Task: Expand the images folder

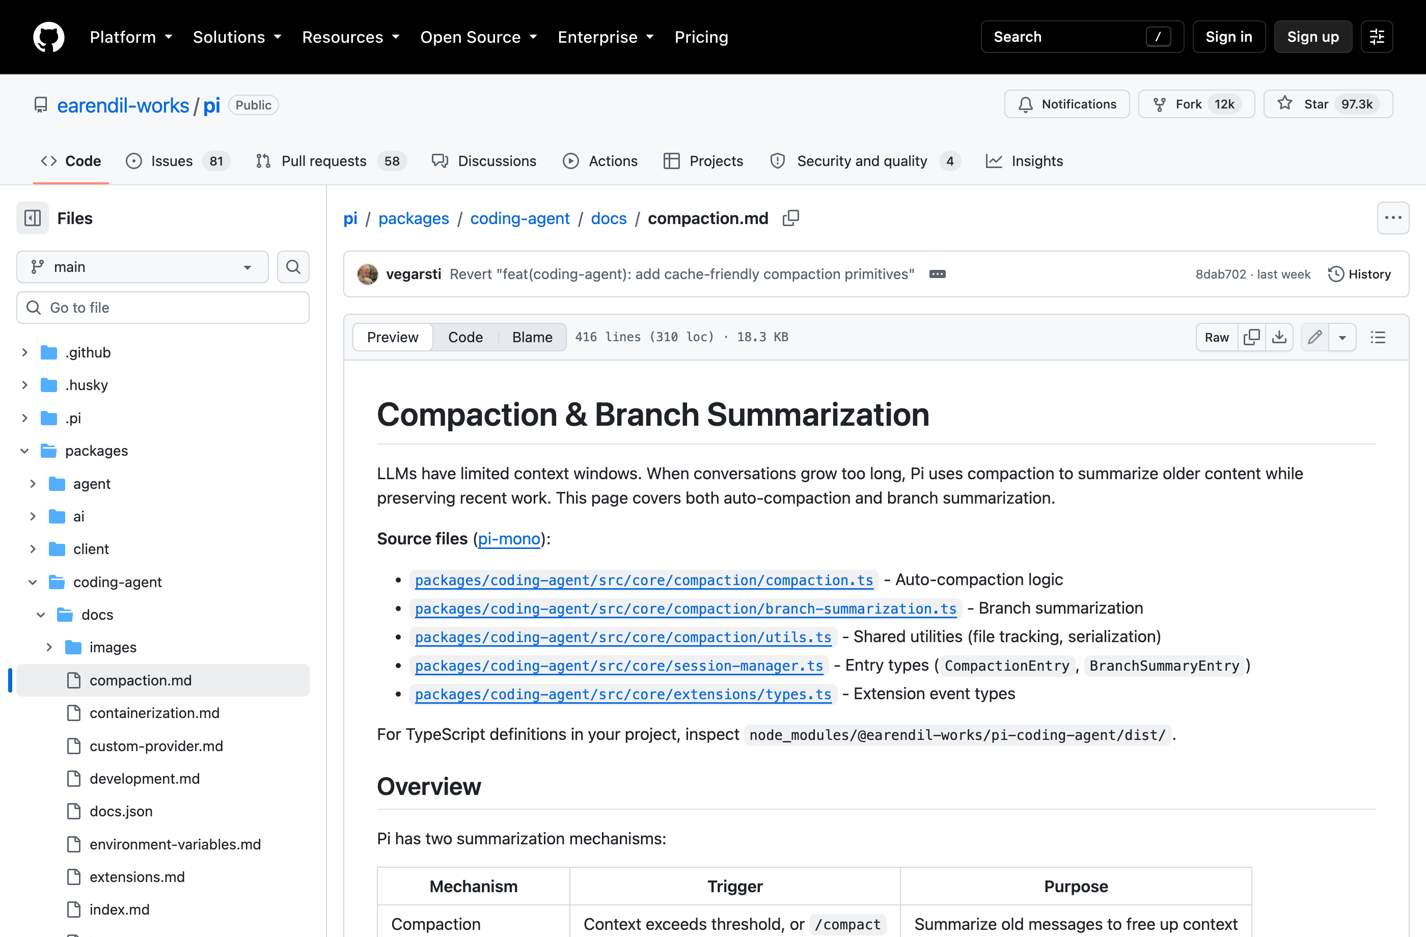Action: [x=49, y=647]
